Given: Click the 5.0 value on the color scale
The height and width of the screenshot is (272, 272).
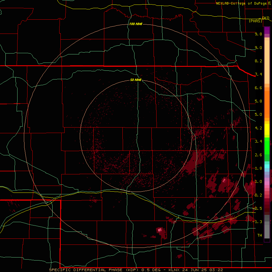Looking at the screenshot, I should 258,115.
